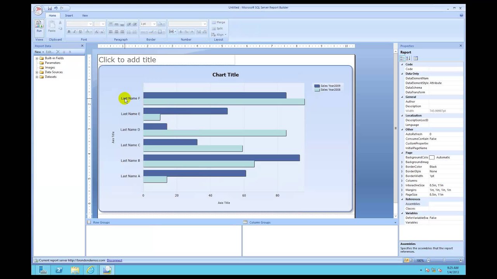Undo the last action
The image size is (497, 279).
pyautogui.click(x=56, y=8)
